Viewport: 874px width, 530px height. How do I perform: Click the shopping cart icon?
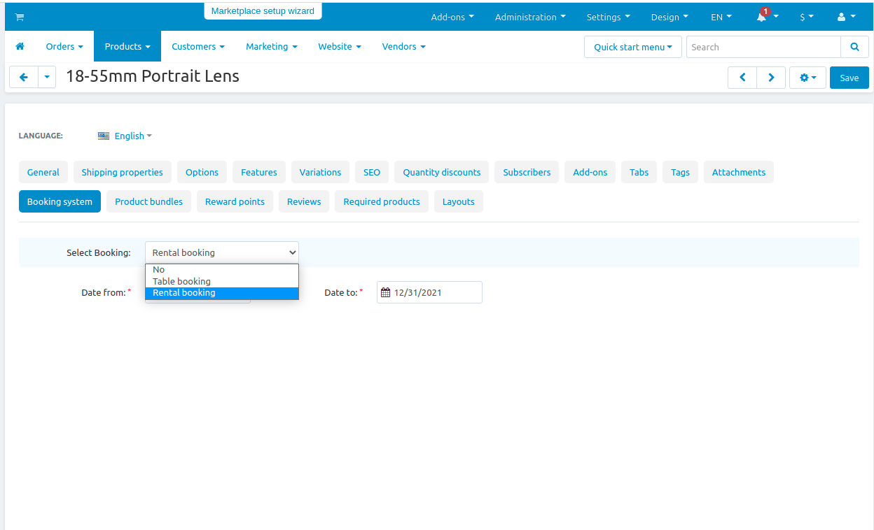click(x=19, y=17)
